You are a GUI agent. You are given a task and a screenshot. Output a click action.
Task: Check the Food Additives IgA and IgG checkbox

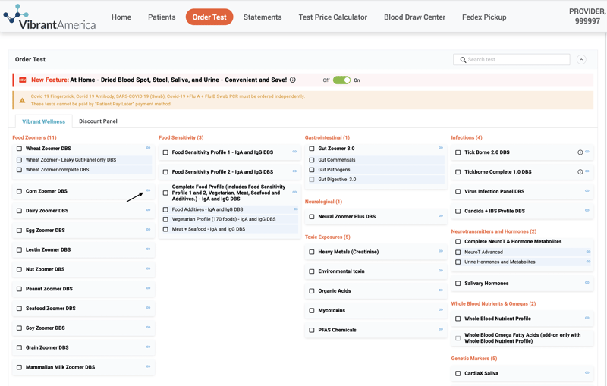[x=165, y=209]
